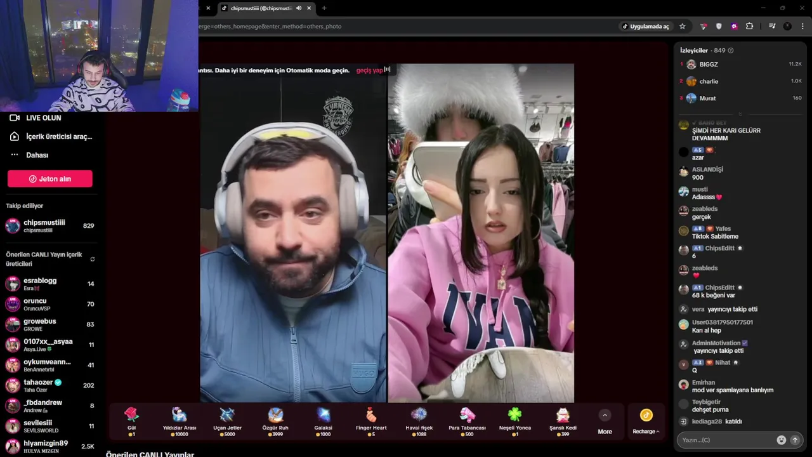Image resolution: width=812 pixels, height=457 pixels.
Task: Bookmark this page with star icon
Action: (683, 26)
